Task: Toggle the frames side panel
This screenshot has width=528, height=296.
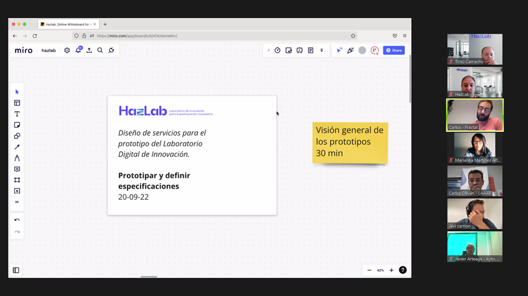Action: [x=16, y=270]
